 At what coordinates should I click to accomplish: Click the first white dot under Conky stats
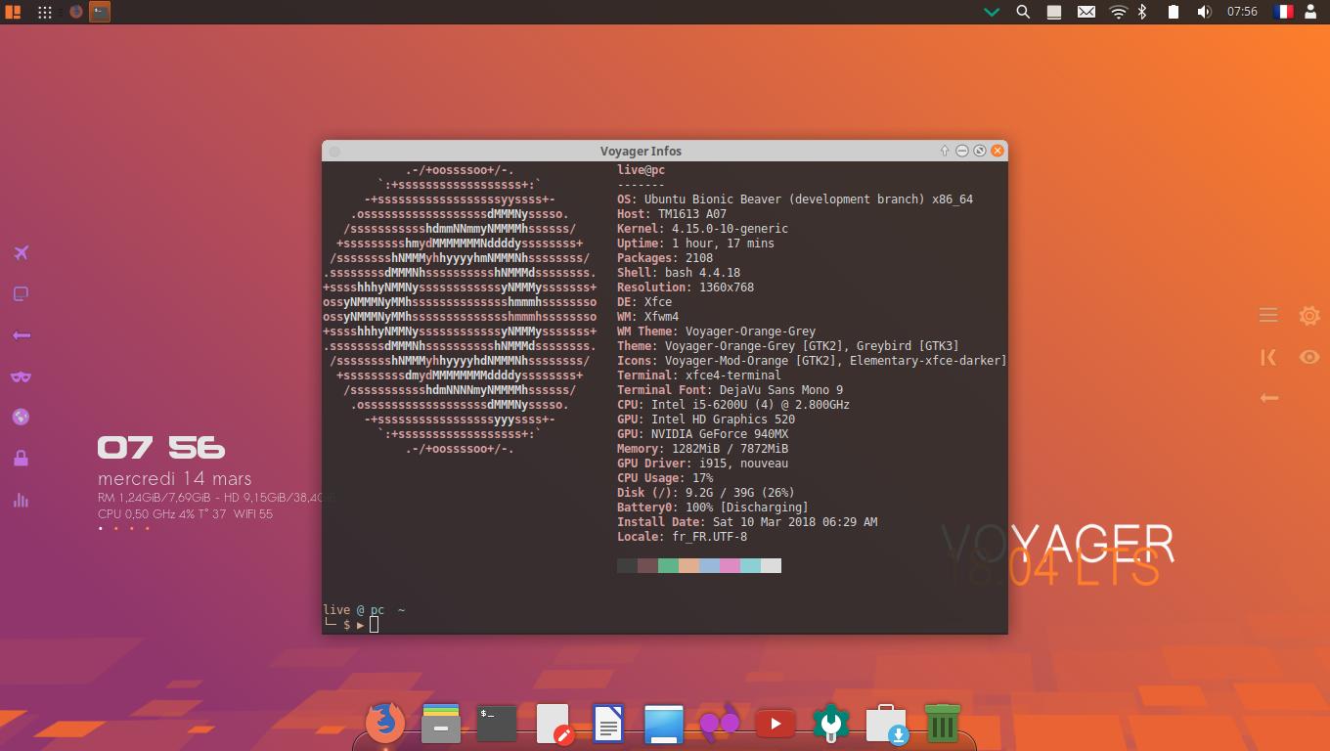(100, 528)
